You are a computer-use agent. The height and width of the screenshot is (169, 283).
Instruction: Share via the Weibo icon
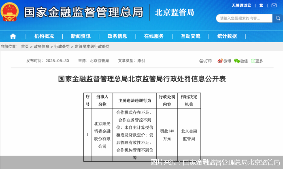220,61
